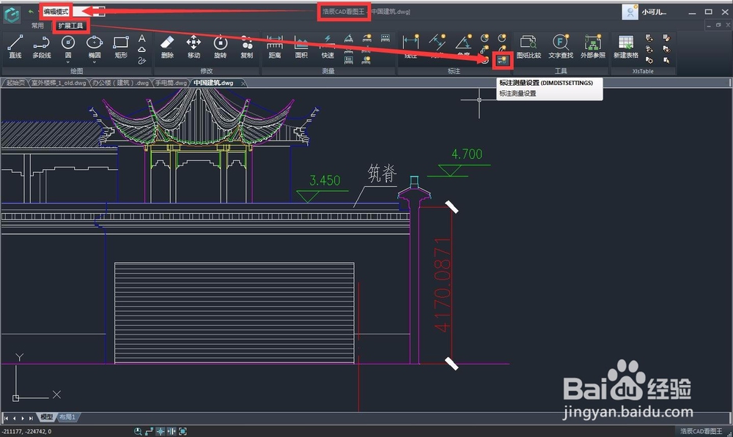Go to next layout tab arrow
Image resolution: width=733 pixels, height=437 pixels.
tap(23, 418)
